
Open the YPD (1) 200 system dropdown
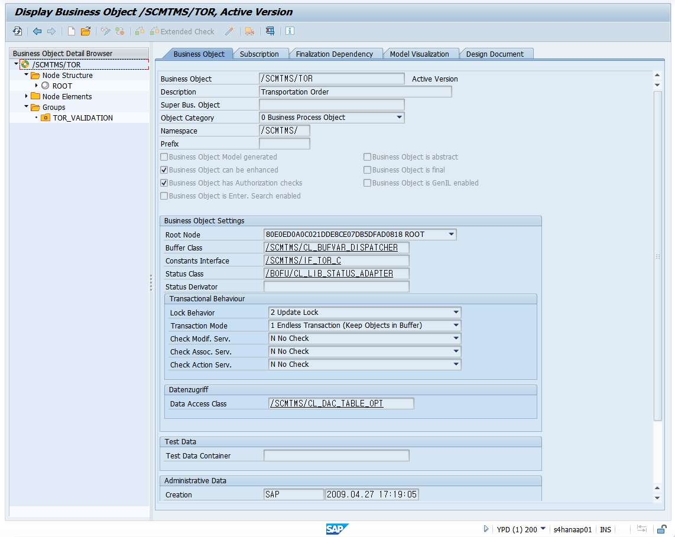point(543,529)
